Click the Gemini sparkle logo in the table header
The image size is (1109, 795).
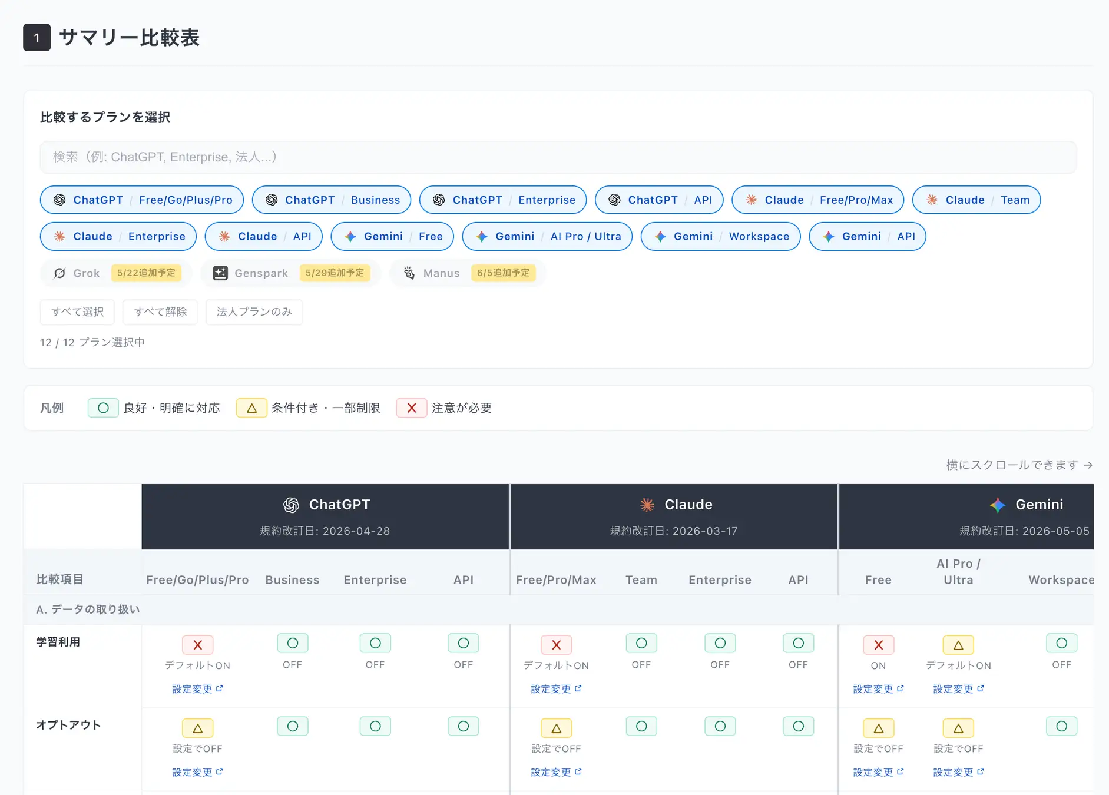pos(998,505)
